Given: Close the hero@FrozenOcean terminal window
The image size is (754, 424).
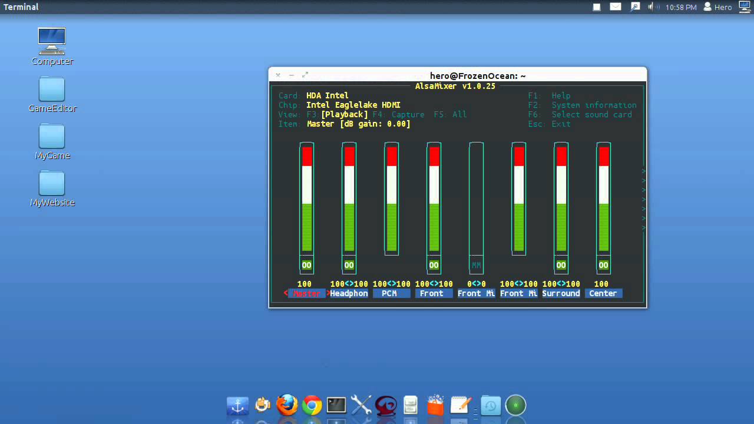Looking at the screenshot, I should (278, 75).
